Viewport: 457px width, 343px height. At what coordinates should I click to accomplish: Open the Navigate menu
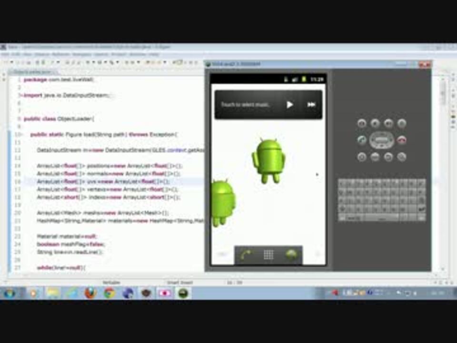81,54
